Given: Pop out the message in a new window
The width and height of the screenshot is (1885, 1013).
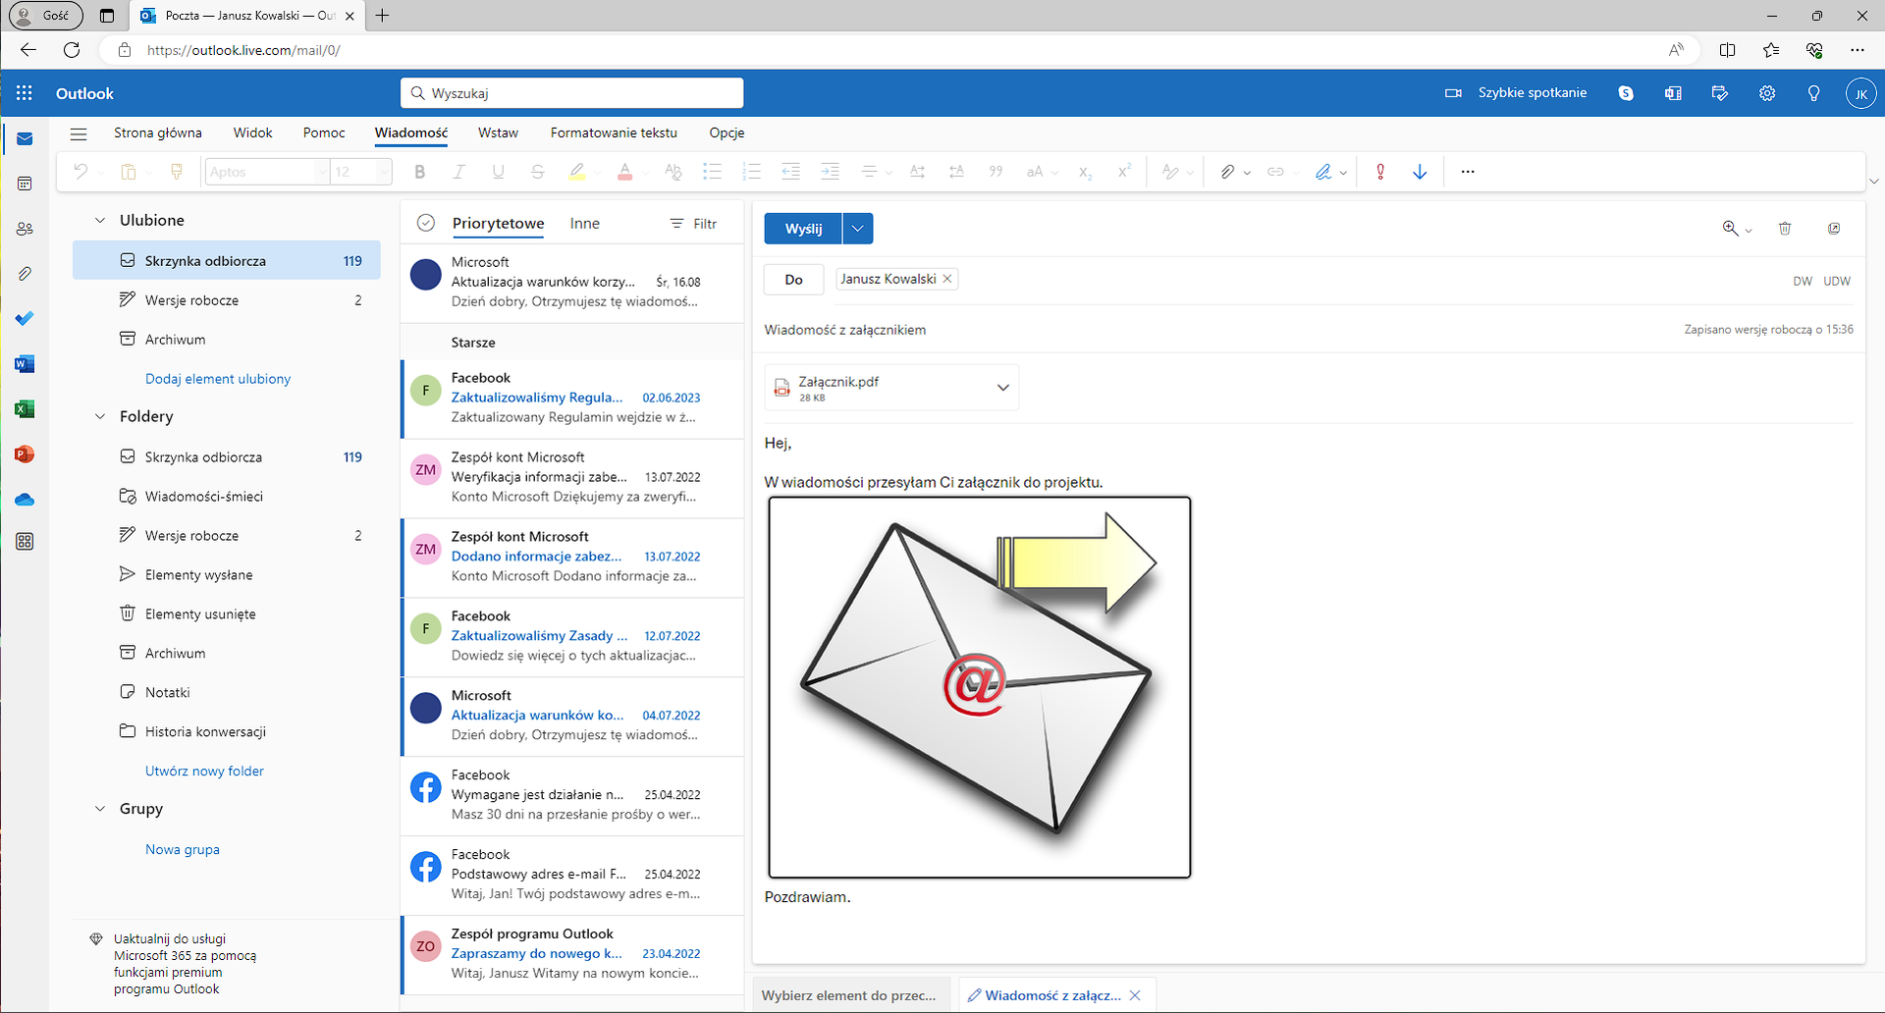Looking at the screenshot, I should 1834,229.
